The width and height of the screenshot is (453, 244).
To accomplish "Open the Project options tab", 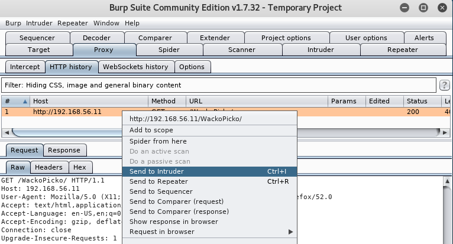I will pyautogui.click(x=286, y=38).
